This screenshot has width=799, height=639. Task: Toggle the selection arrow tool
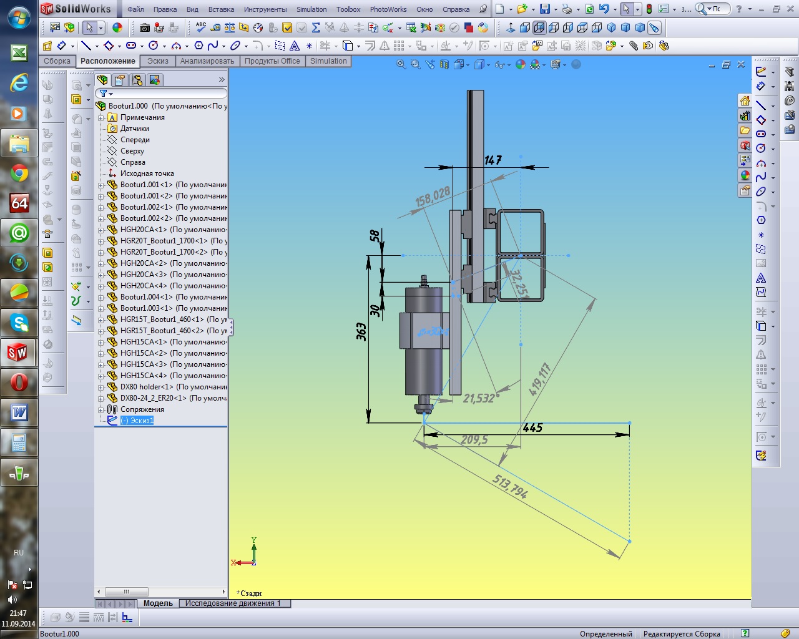tap(89, 27)
